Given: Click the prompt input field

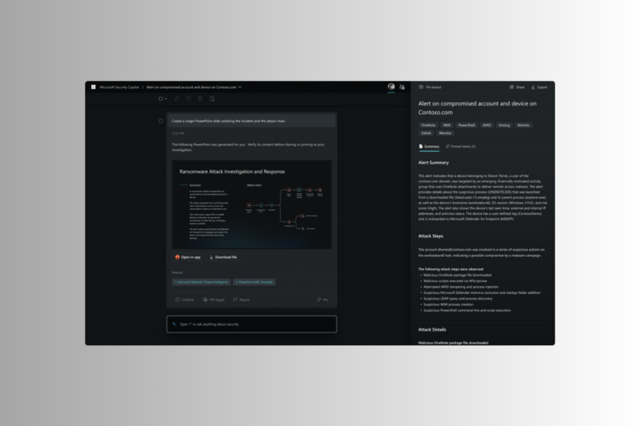Looking at the screenshot, I should coord(252,324).
